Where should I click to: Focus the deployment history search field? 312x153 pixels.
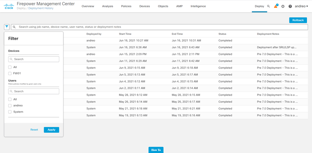click(160, 27)
